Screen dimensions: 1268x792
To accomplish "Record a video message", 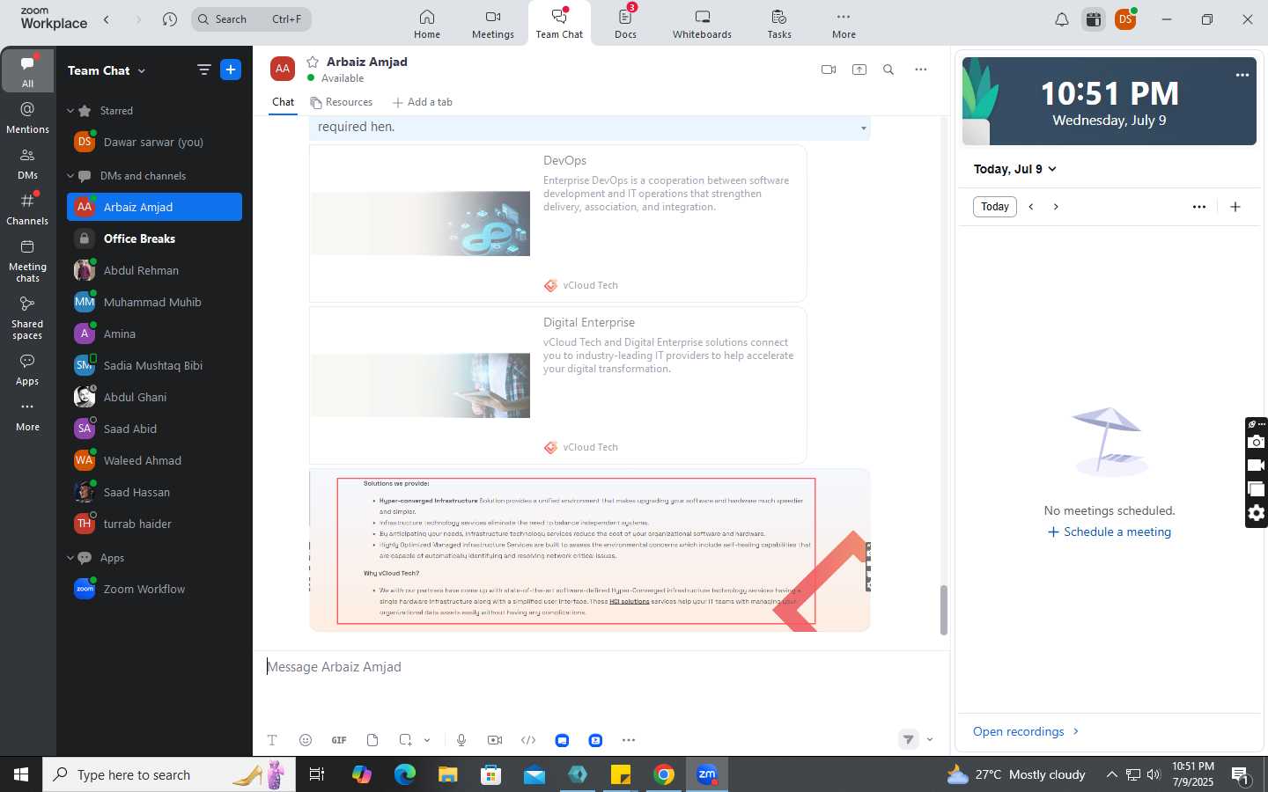I will coord(495,740).
